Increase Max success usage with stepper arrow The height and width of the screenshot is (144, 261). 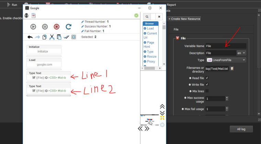pos(226,97)
